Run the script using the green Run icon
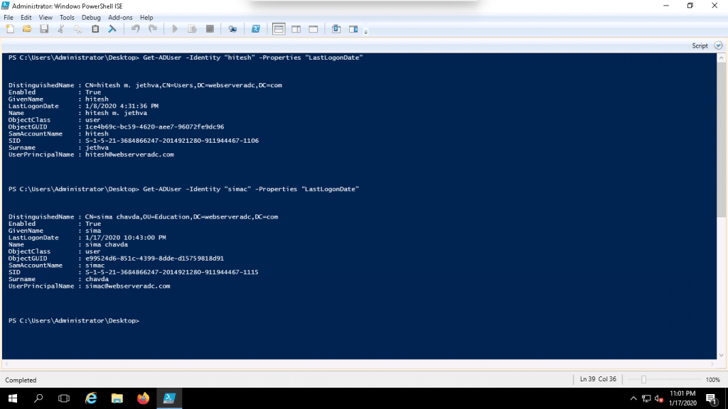 click(173, 28)
